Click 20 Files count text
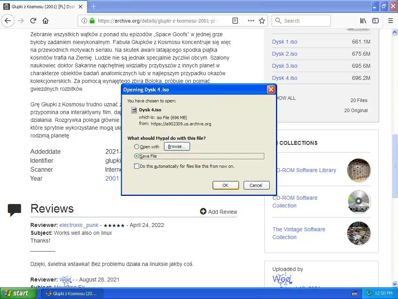The height and width of the screenshot is (299, 398). (x=359, y=100)
